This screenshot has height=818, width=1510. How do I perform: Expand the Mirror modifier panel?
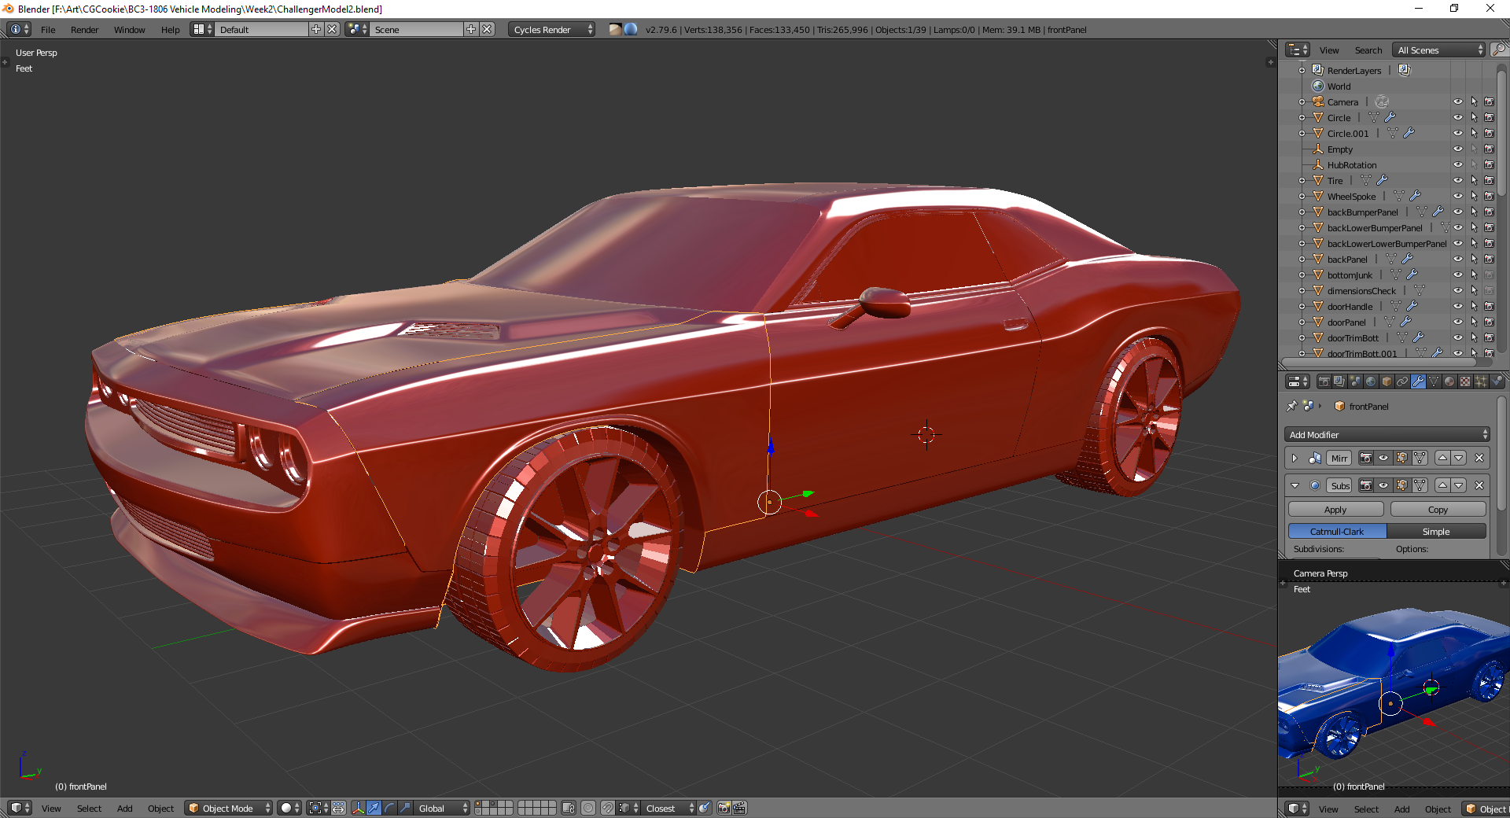click(1295, 458)
